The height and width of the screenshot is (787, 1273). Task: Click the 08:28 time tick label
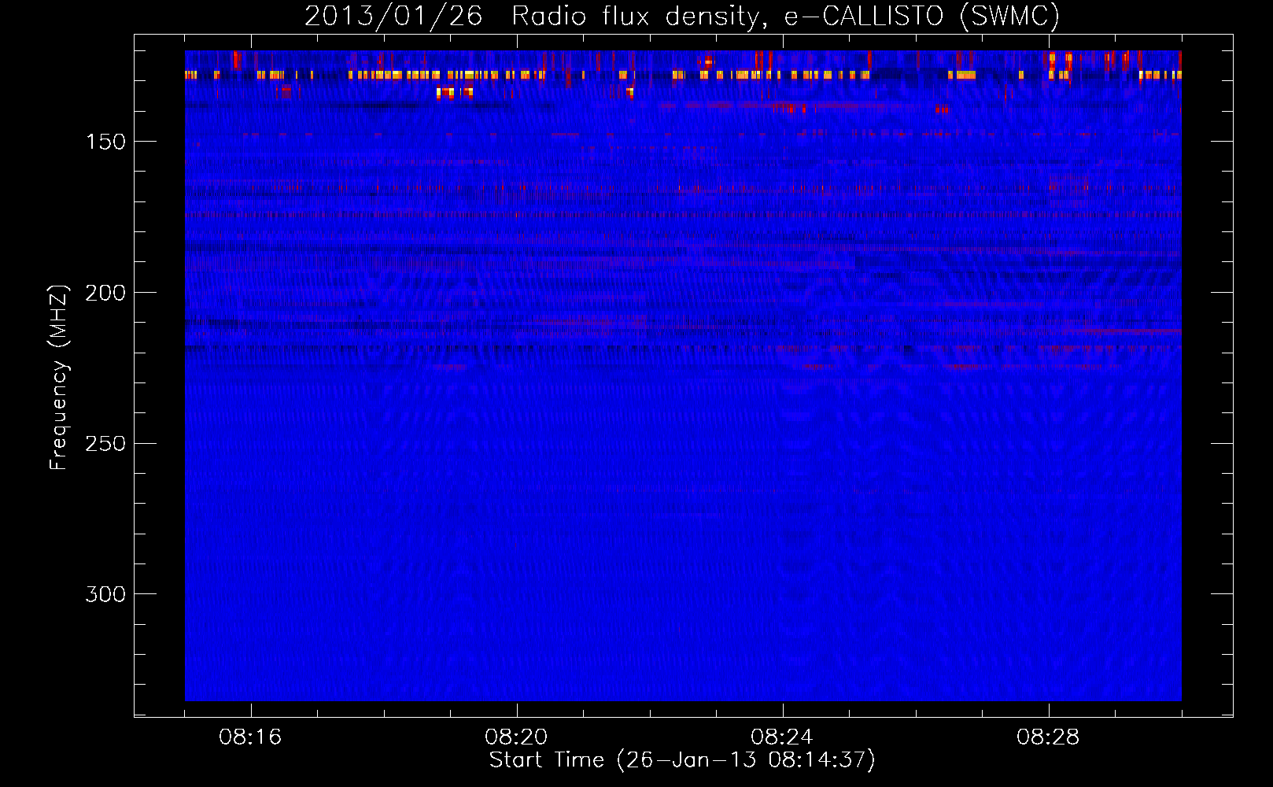[x=1048, y=737]
